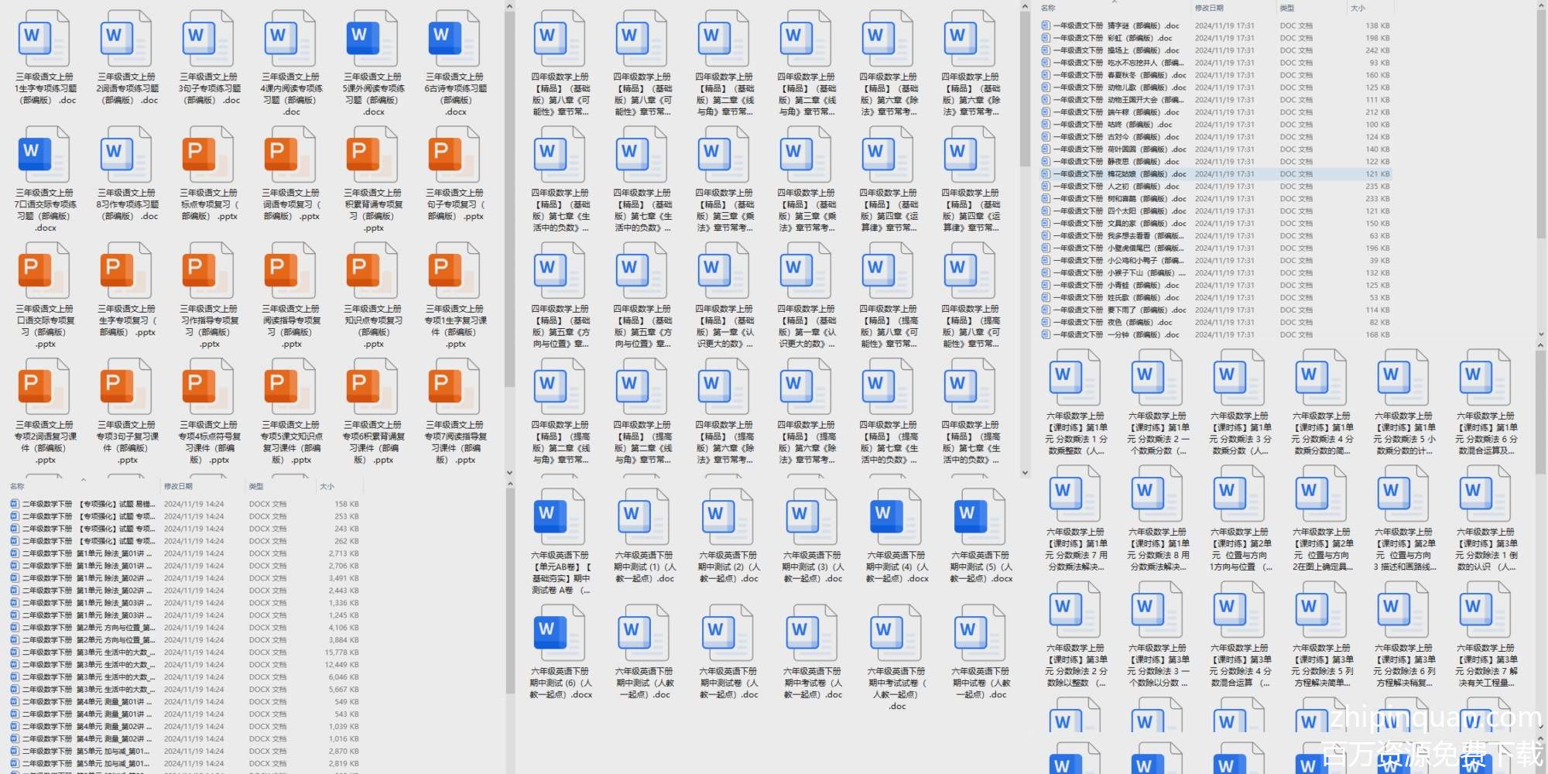Screen dimensions: 1548x774
Task: Sort upper-right file list by 大小
Action: tap(1358, 8)
